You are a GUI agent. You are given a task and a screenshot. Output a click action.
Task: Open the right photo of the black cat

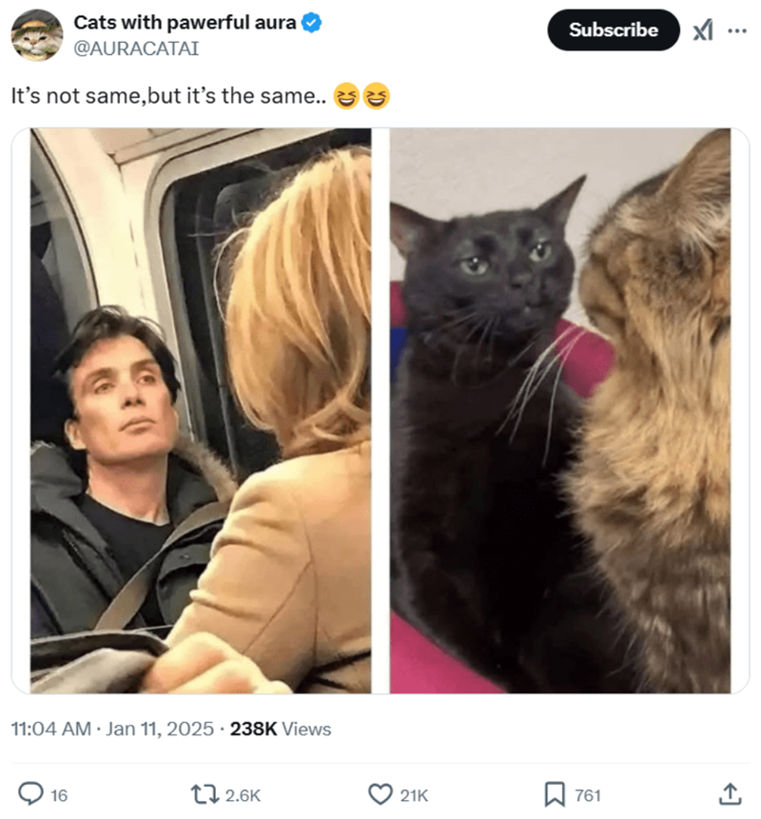point(560,410)
